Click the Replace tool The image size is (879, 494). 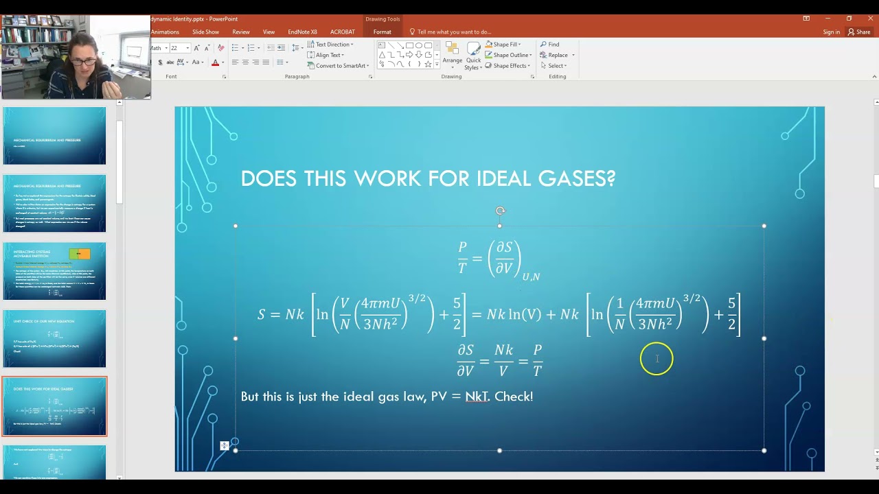(553, 55)
